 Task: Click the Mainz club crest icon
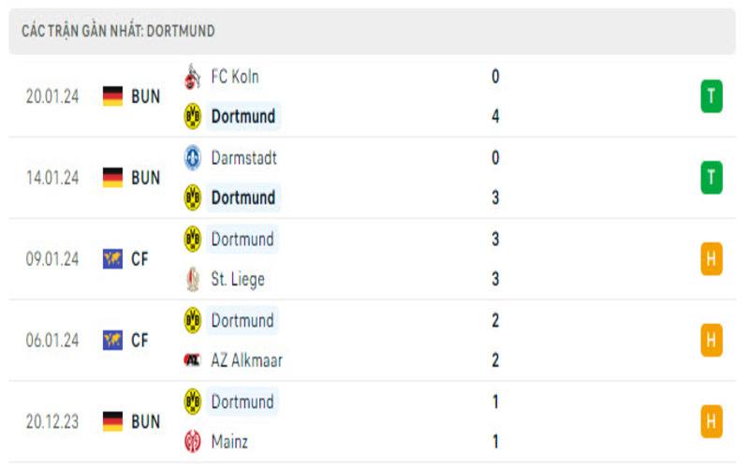point(192,441)
